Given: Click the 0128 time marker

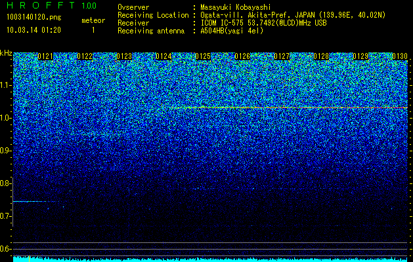Looking at the screenshot, I should (x=321, y=56).
